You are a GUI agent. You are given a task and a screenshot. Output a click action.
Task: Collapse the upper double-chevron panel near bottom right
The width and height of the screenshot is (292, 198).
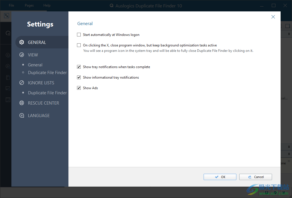coord(289,147)
